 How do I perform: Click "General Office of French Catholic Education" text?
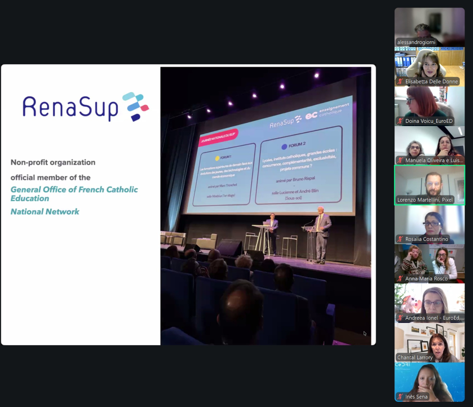pyautogui.click(x=74, y=194)
